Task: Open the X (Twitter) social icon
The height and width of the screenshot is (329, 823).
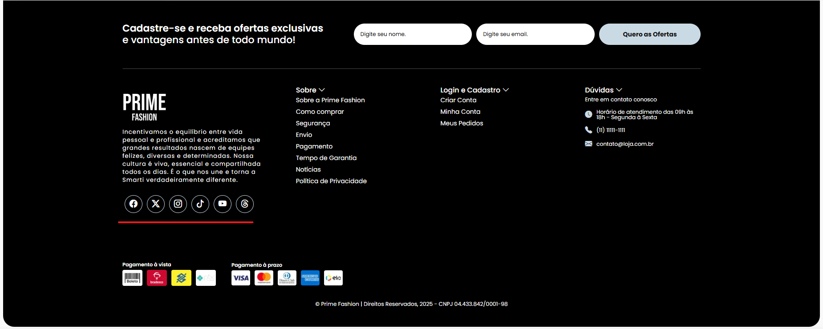Action: pyautogui.click(x=156, y=204)
